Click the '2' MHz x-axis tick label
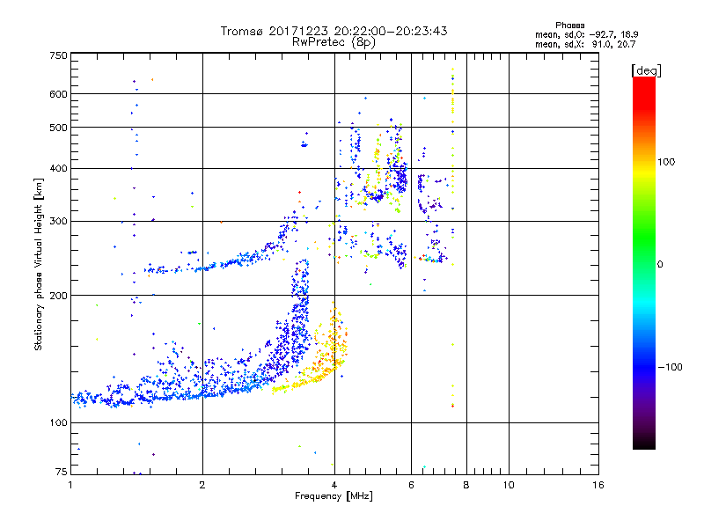The height and width of the screenshot is (528, 704). [202, 485]
